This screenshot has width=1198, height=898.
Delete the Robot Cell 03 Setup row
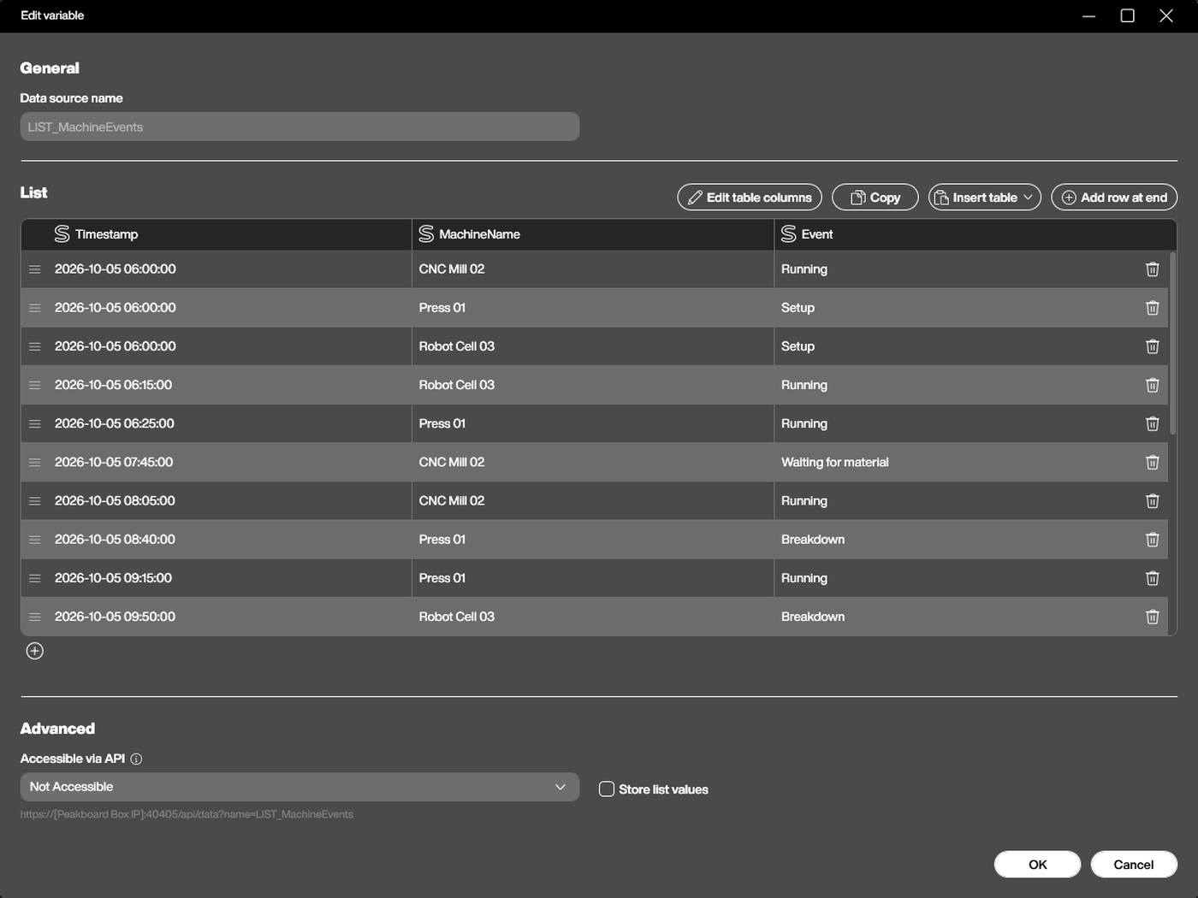coord(1152,346)
